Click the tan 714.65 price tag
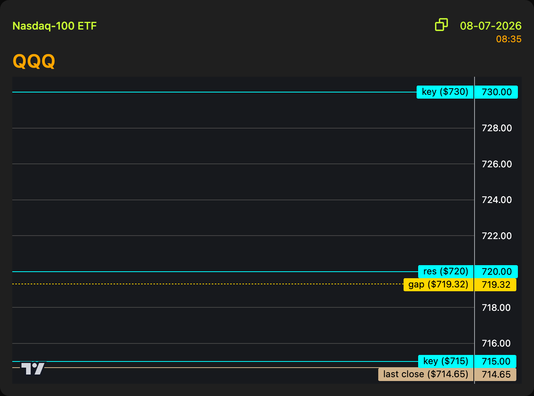Viewport: 534px width, 396px height. (496, 375)
